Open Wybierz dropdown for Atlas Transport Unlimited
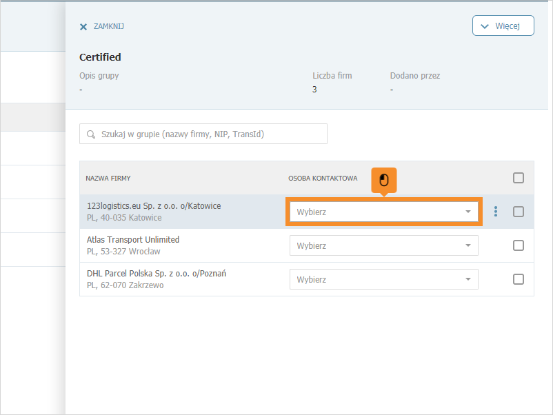 pyautogui.click(x=383, y=245)
